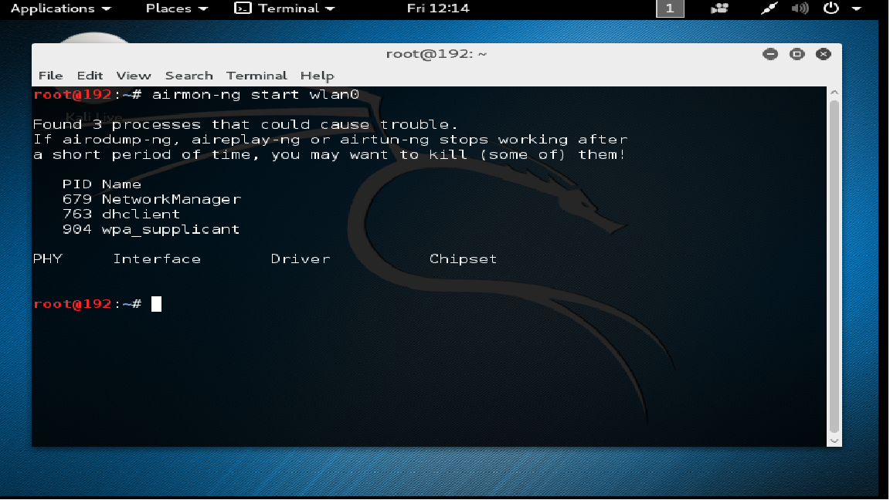Open the File menu
Viewport: 890px width, 500px height.
(x=50, y=76)
